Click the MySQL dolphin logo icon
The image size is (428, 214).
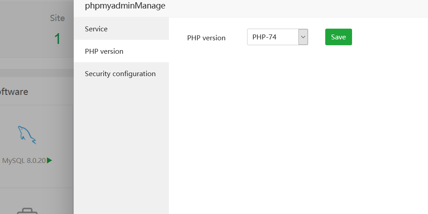(27, 135)
